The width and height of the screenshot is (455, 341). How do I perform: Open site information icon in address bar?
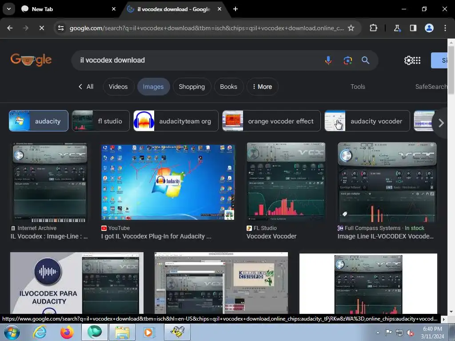point(61,28)
